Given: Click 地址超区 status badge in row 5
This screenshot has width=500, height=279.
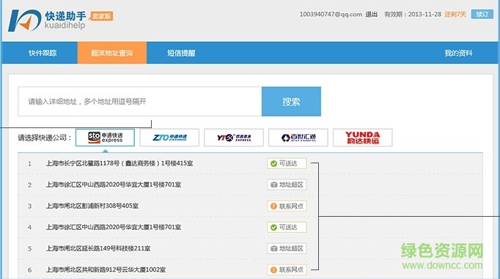Looking at the screenshot, I should [287, 248].
